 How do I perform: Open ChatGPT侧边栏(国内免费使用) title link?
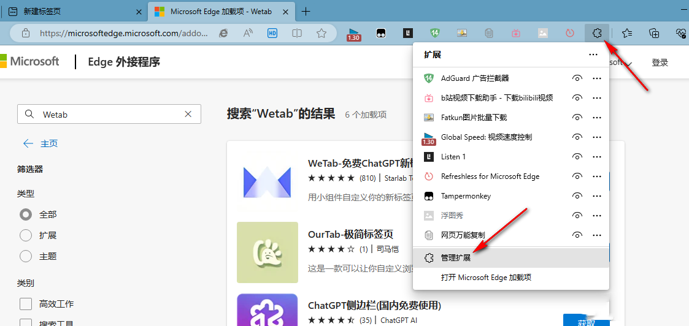[x=374, y=305]
